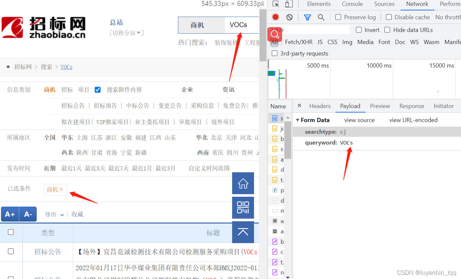Decrease font size with A- button

(x=28, y=214)
